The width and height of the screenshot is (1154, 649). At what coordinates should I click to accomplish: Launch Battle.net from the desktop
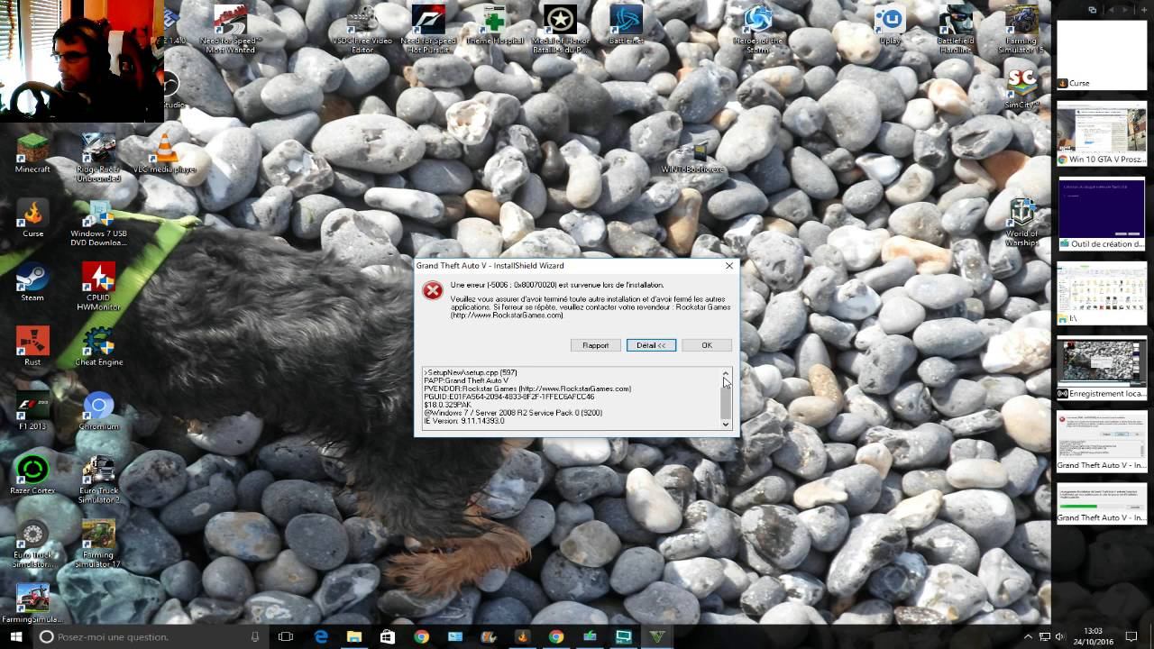pyautogui.click(x=626, y=25)
